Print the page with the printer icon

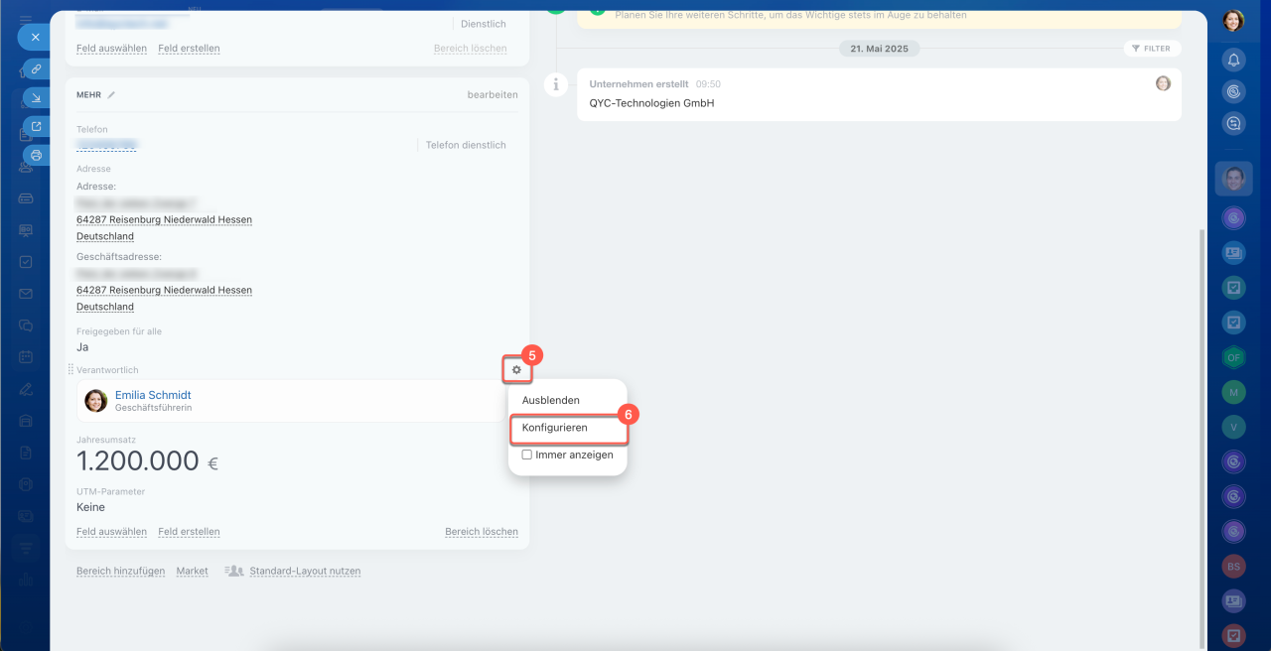(37, 155)
